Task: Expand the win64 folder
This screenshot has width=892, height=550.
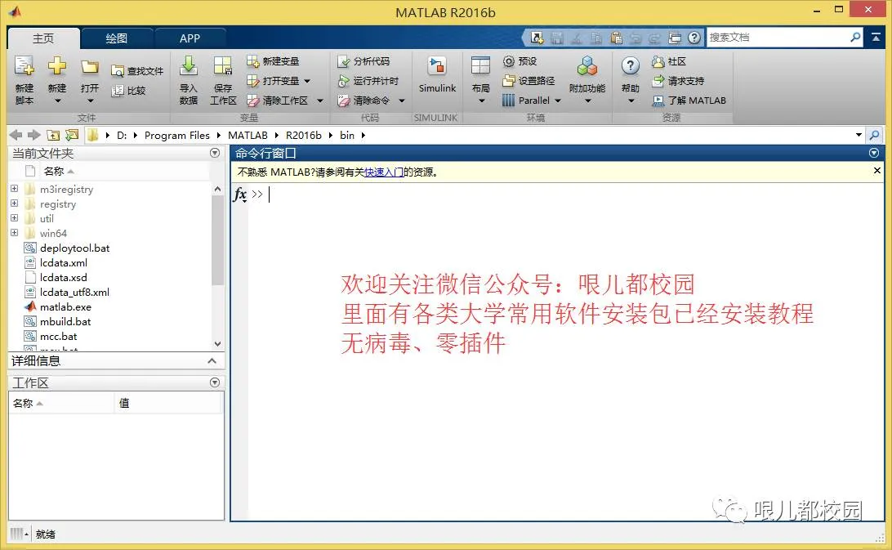Action: (x=14, y=233)
